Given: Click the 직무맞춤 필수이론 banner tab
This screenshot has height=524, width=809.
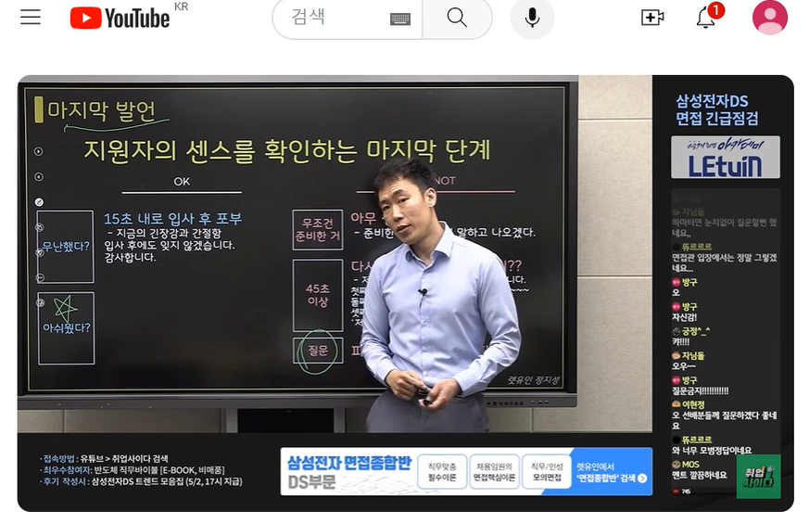Looking at the screenshot, I should pyautogui.click(x=442, y=472).
